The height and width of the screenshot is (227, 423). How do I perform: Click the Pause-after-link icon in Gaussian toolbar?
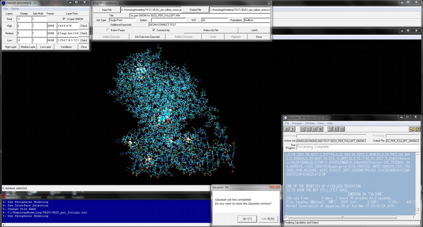click(309, 129)
